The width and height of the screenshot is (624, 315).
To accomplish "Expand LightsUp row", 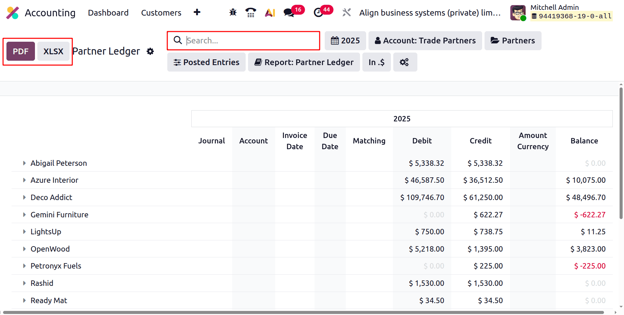I will pos(24,232).
